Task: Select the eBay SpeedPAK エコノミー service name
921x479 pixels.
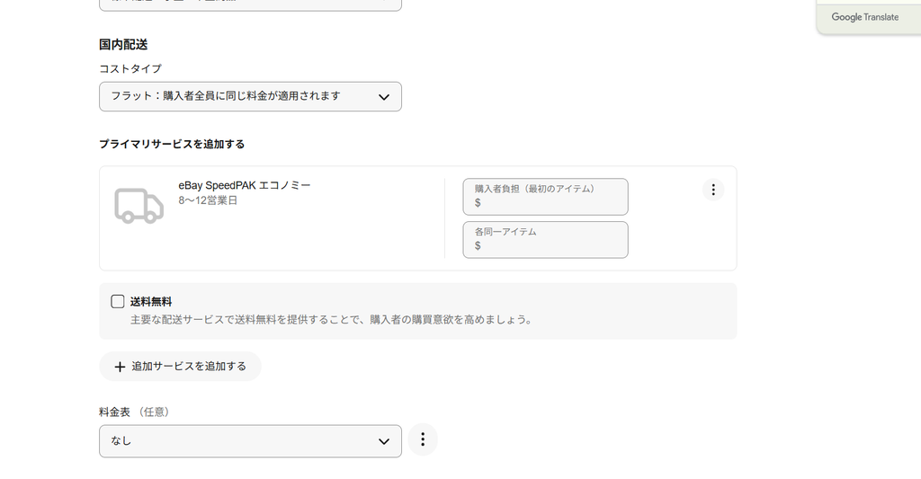Action: click(x=245, y=185)
